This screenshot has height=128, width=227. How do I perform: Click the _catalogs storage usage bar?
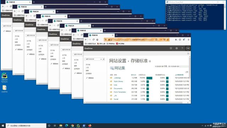(x=149, y=78)
